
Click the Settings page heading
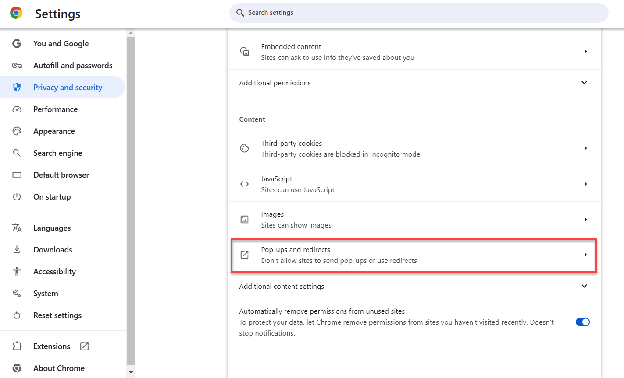(58, 14)
